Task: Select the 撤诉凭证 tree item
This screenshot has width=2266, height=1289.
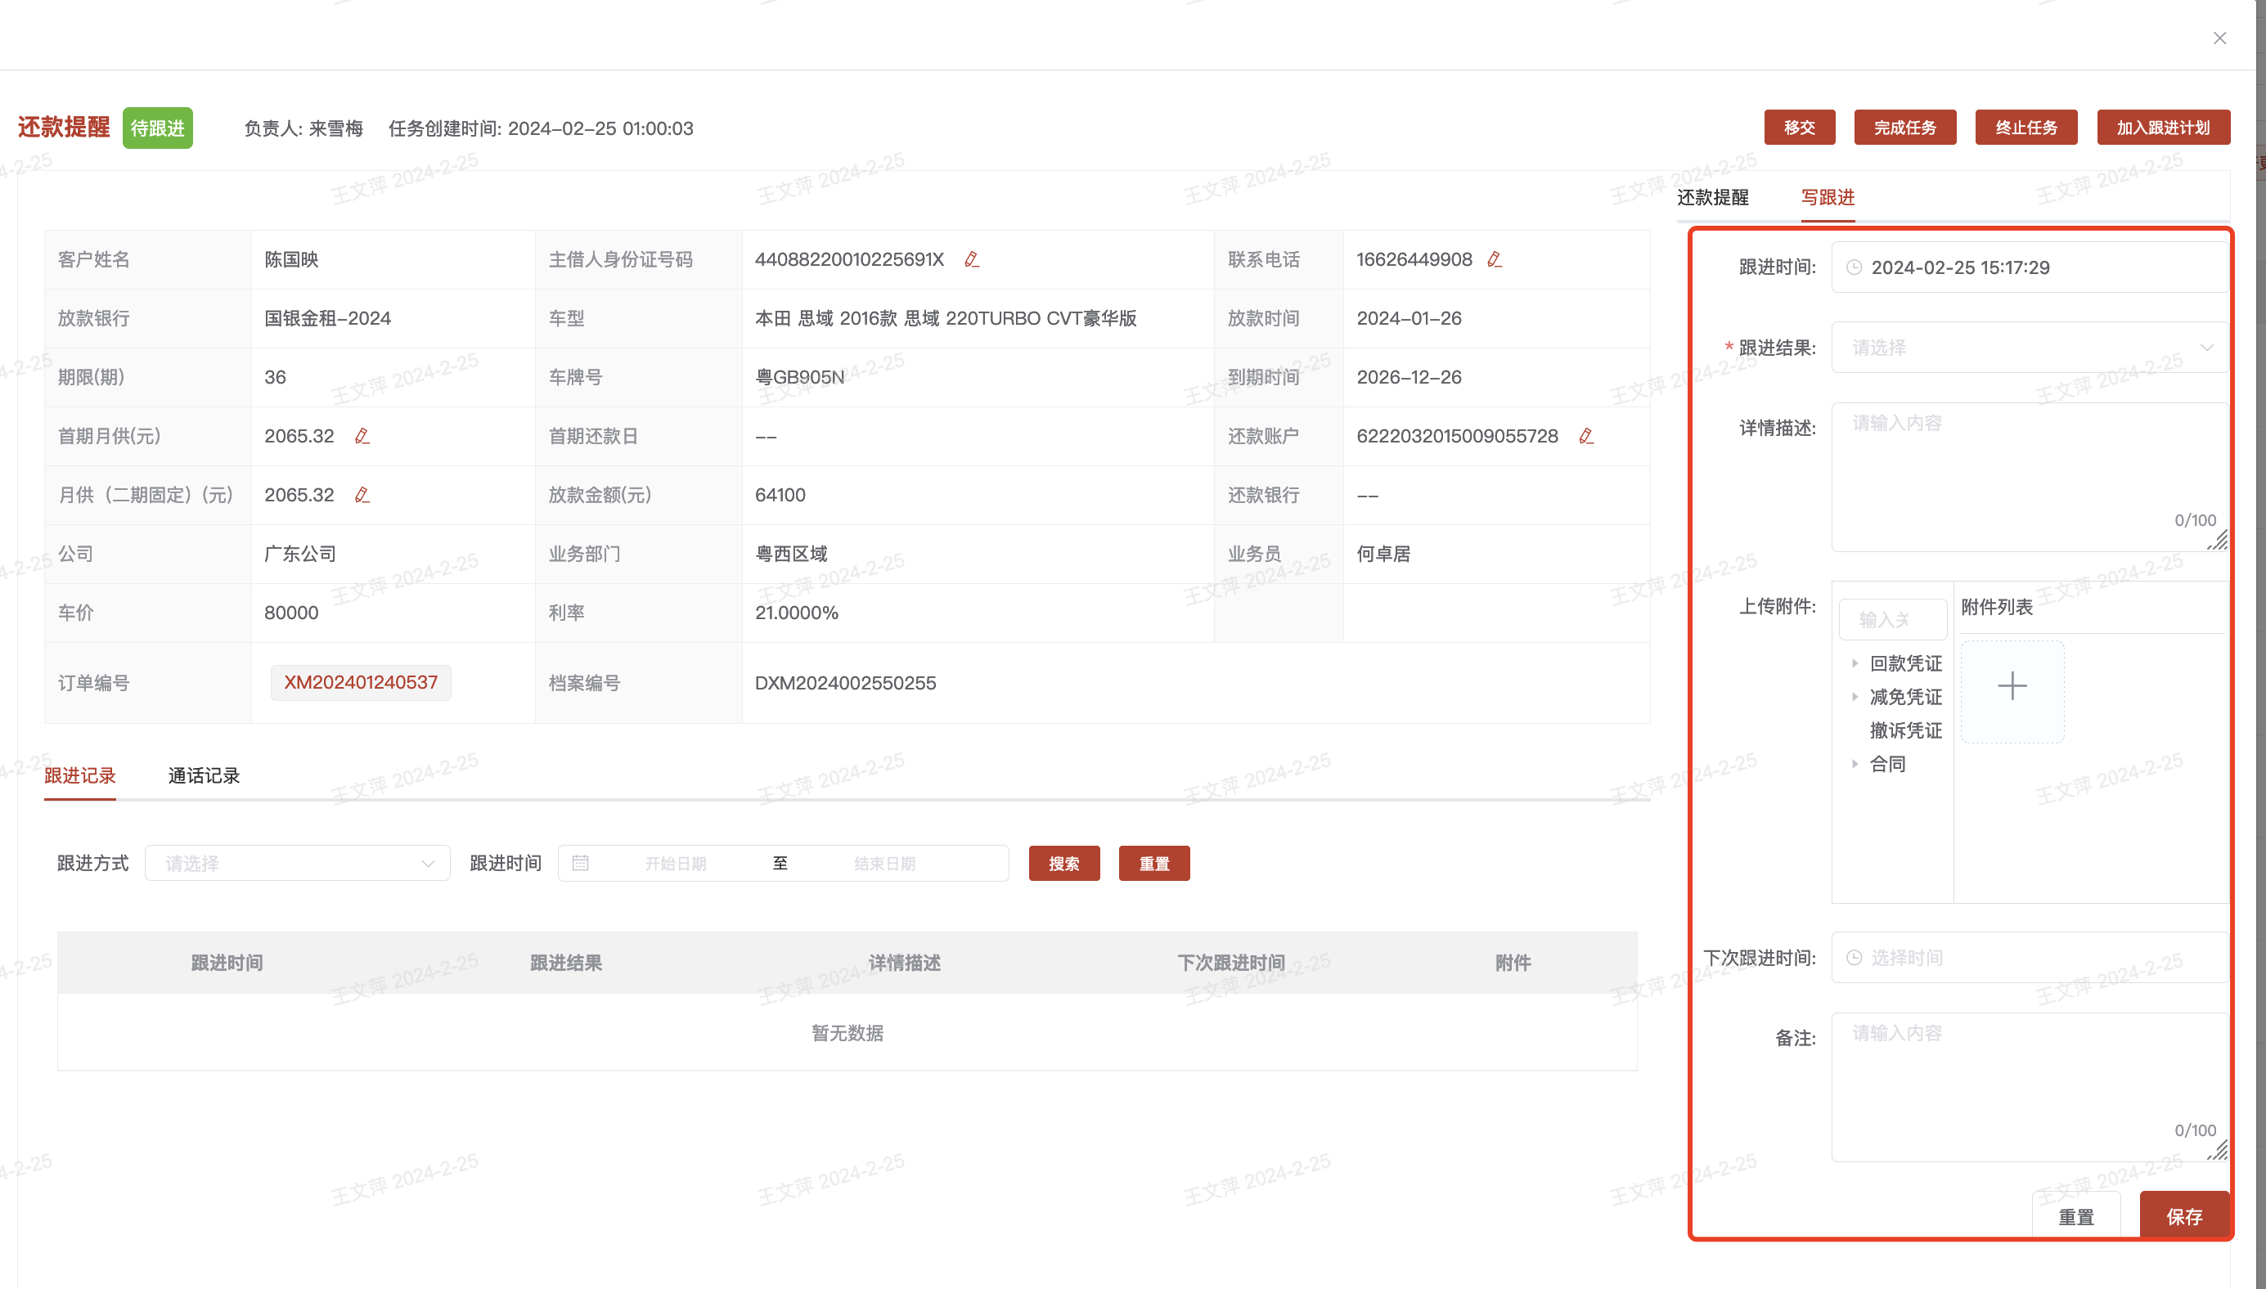Action: pos(1905,731)
